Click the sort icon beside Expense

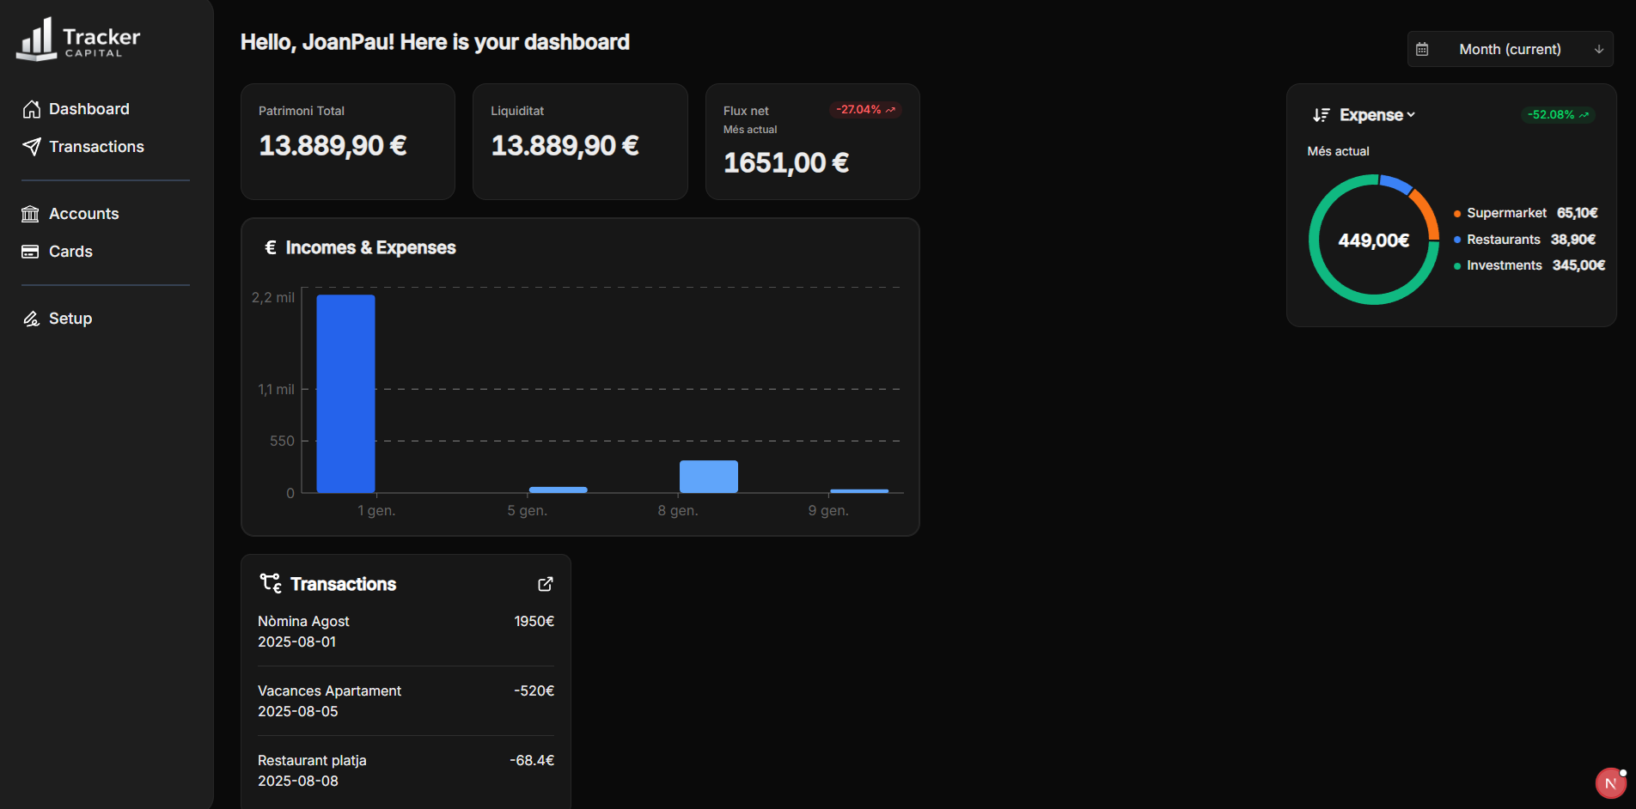tap(1321, 115)
